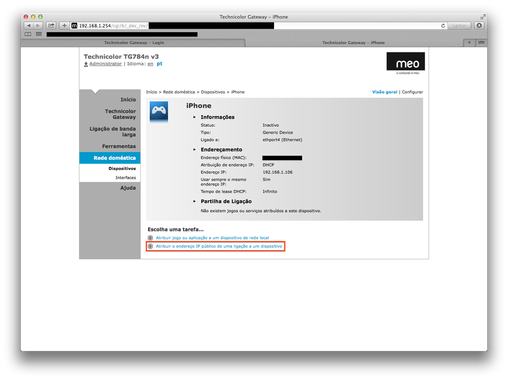Switch language to English with en link

point(151,64)
